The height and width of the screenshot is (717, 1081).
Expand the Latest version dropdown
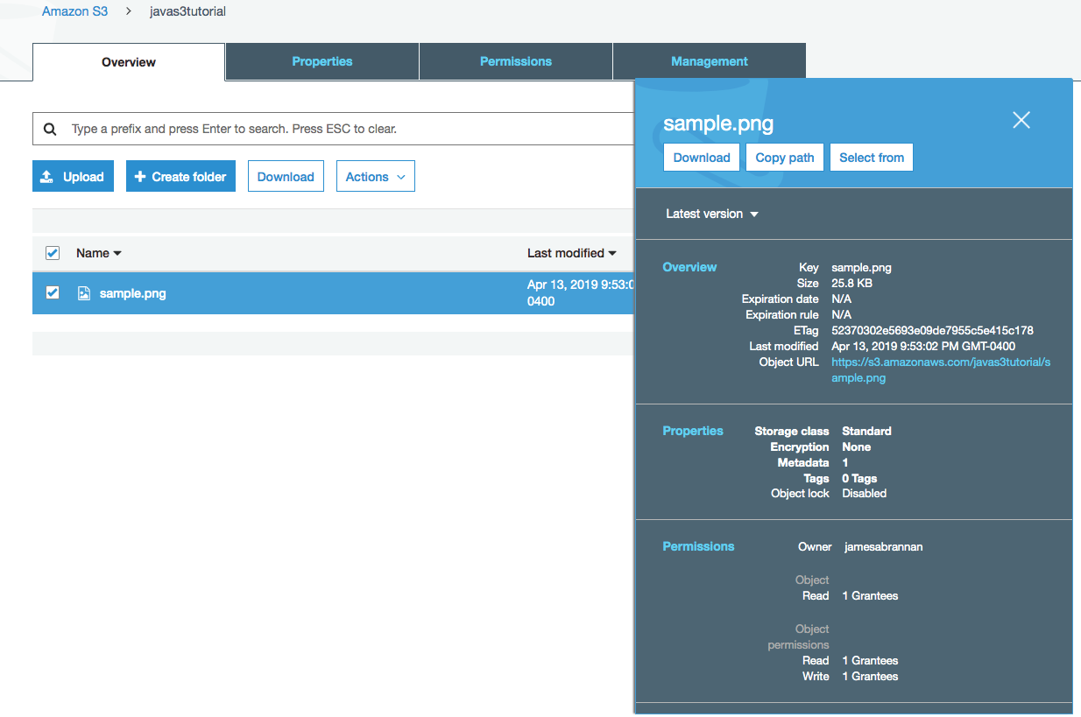711,214
